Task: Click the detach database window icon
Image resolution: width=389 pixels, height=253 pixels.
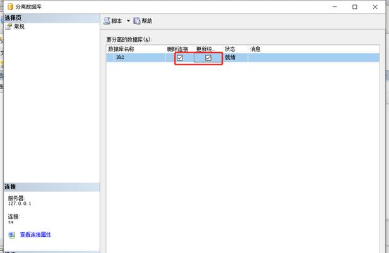Action: pos(10,7)
